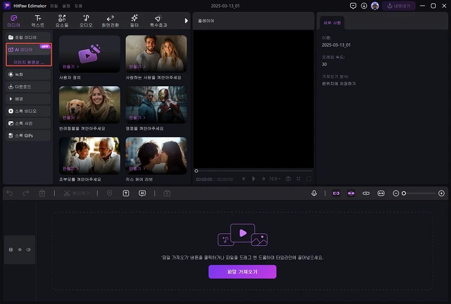The width and height of the screenshot is (451, 304).
Task: Expand more tool tabs with the right arrow
Action: (187, 21)
